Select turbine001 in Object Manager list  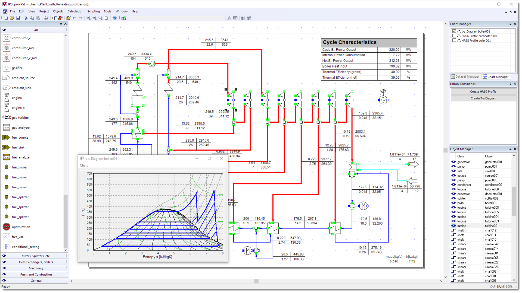tap(492, 226)
